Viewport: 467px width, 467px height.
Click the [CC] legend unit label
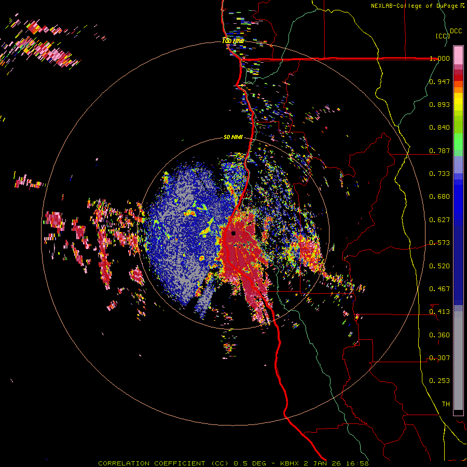click(443, 36)
